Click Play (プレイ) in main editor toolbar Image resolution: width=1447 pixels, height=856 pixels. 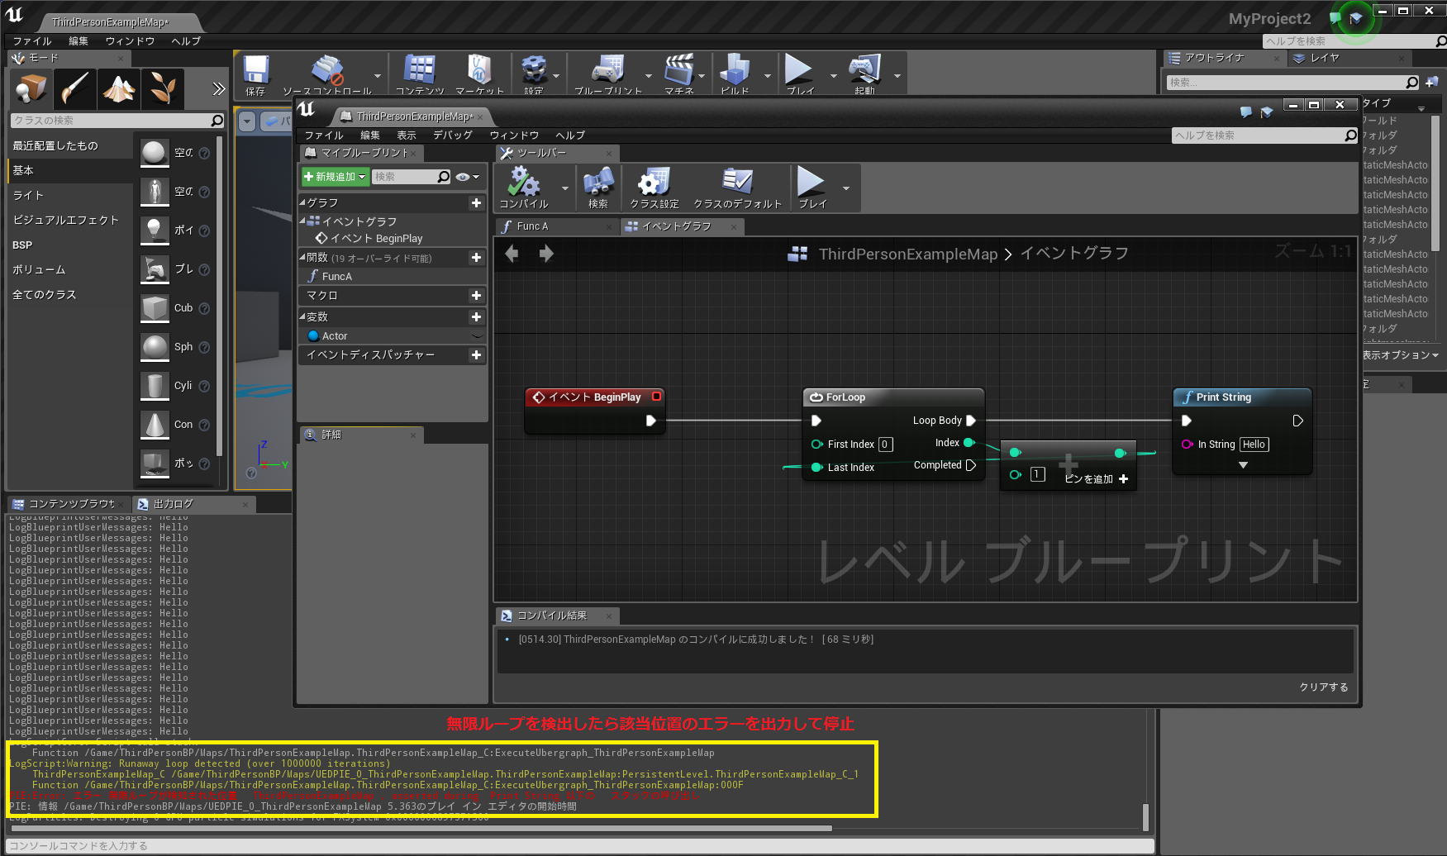tap(799, 74)
